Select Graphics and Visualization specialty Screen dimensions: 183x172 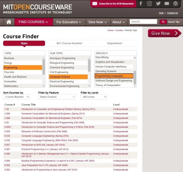click(114, 62)
